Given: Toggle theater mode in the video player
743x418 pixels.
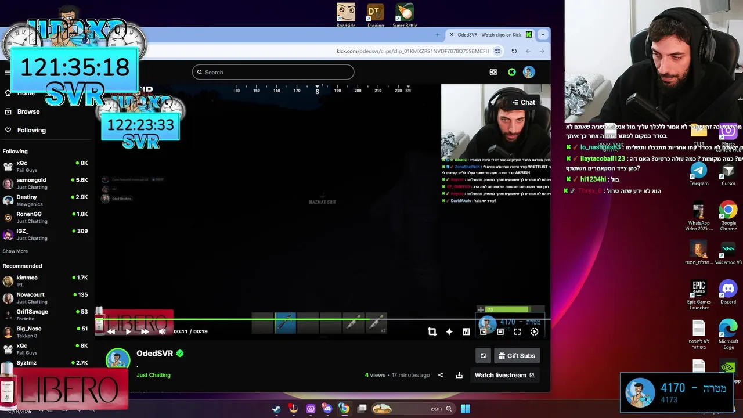Looking at the screenshot, I should click(x=500, y=331).
